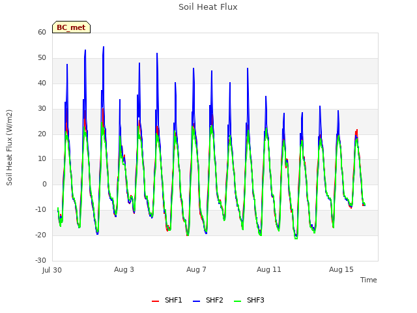Click the final red SHF1 peak after Aug 15

(356, 130)
